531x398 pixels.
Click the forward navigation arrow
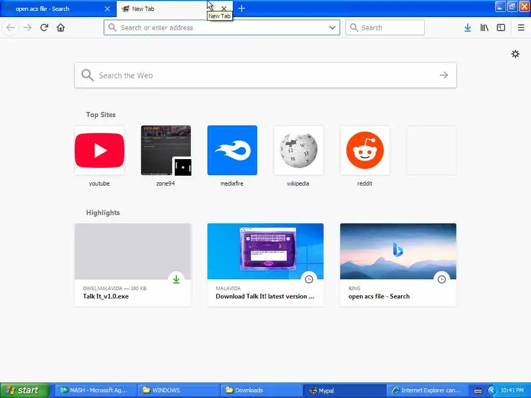pyautogui.click(x=28, y=27)
